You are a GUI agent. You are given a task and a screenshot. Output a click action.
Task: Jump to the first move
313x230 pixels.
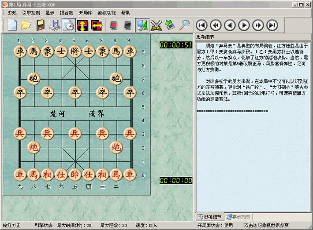pyautogui.click(x=201, y=25)
